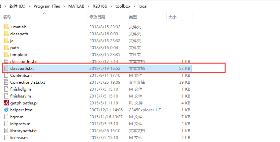Click the finishdlg.m file icon

(6, 89)
